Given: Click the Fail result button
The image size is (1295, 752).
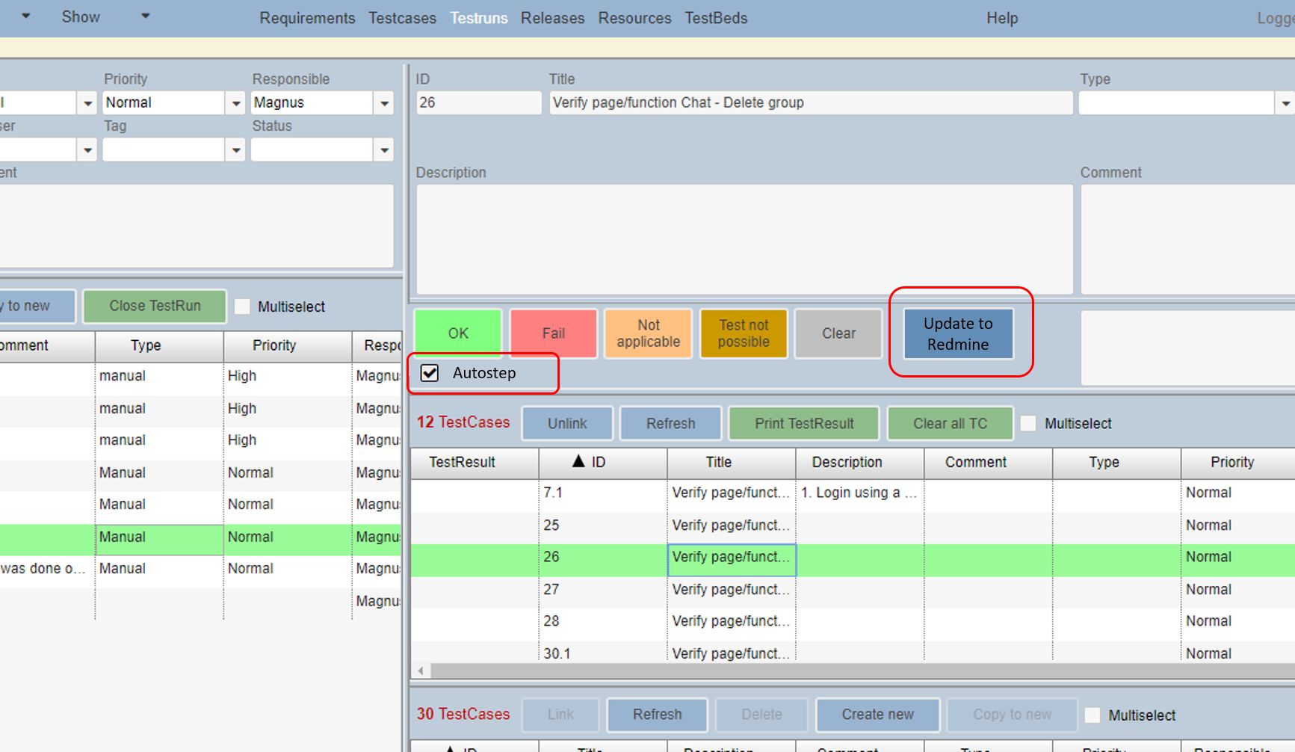Looking at the screenshot, I should (553, 333).
